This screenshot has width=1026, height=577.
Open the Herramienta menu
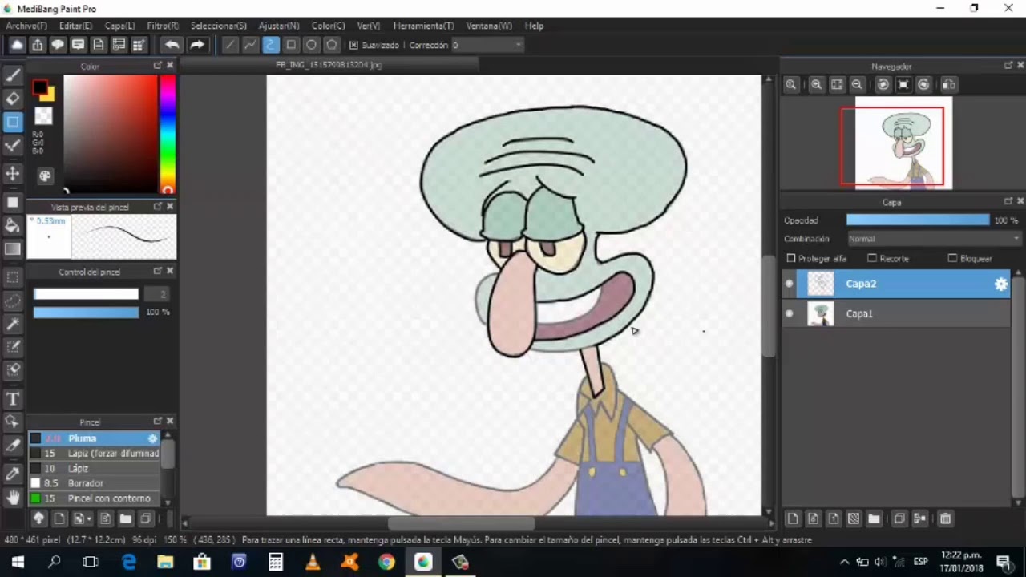[x=423, y=26]
